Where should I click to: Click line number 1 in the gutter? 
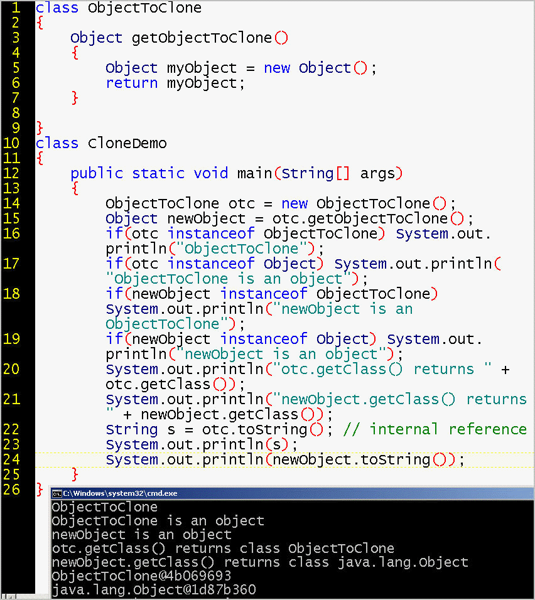pos(16,8)
